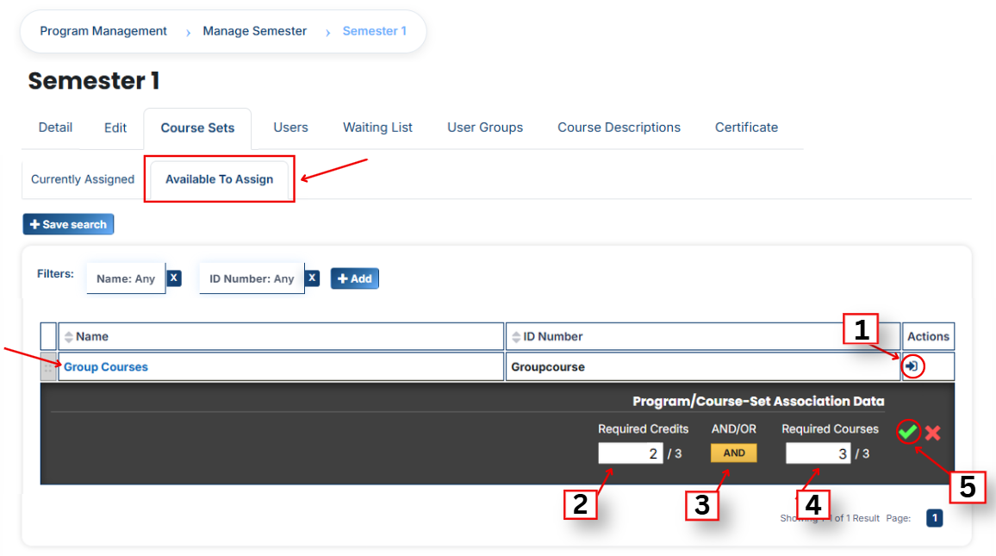Add a new filter
This screenshot has width=996, height=556.
(x=354, y=278)
